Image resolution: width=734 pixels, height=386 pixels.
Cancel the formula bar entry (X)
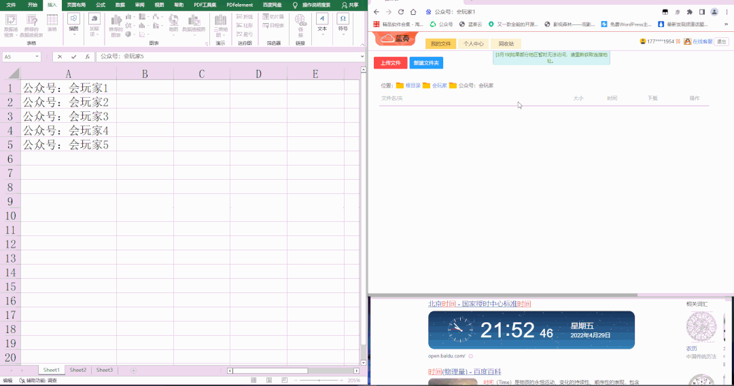pyautogui.click(x=59, y=56)
